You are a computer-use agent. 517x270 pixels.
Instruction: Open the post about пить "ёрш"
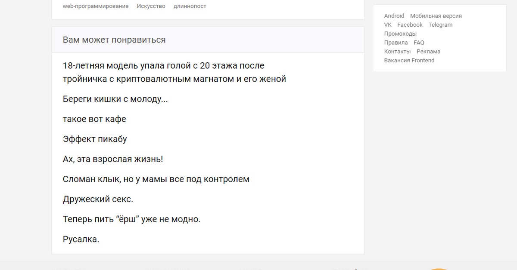click(131, 219)
